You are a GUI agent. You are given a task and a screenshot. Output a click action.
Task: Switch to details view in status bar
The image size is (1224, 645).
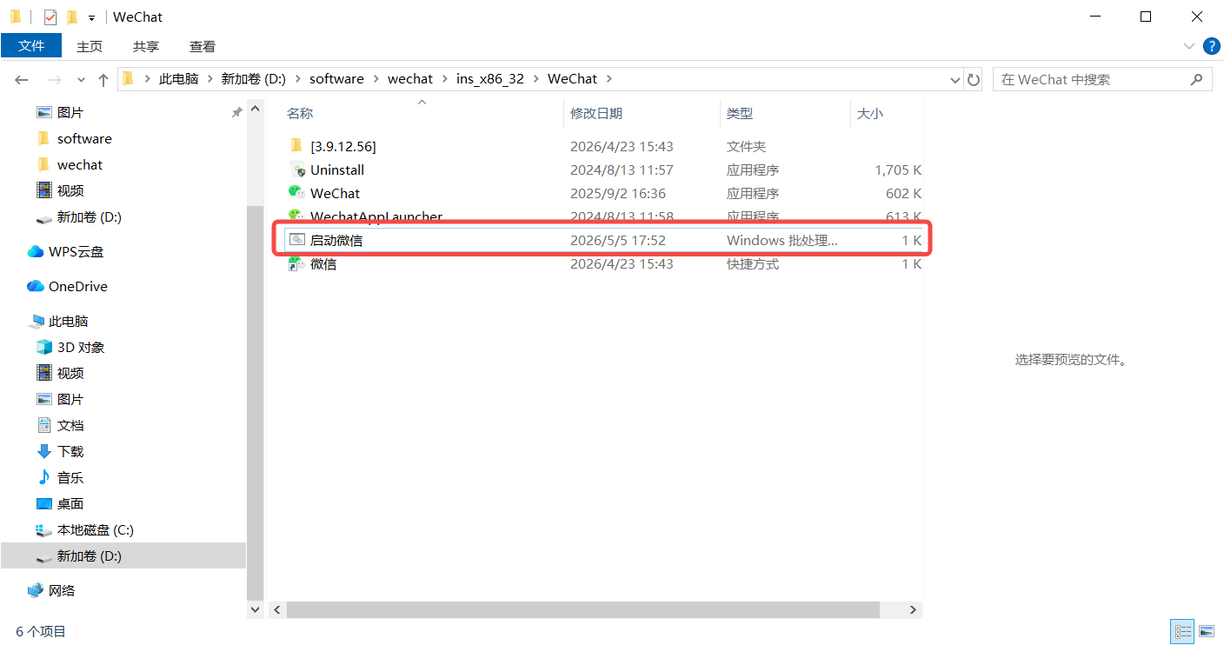coord(1182,631)
